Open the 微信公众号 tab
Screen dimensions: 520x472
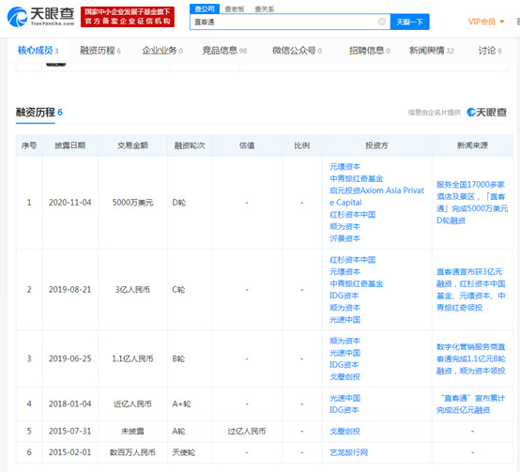(297, 51)
